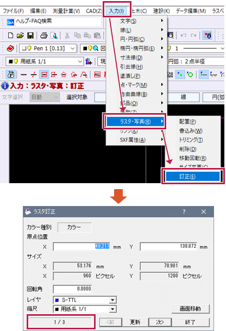Click the red book icon beside Pen selector

(10, 48)
